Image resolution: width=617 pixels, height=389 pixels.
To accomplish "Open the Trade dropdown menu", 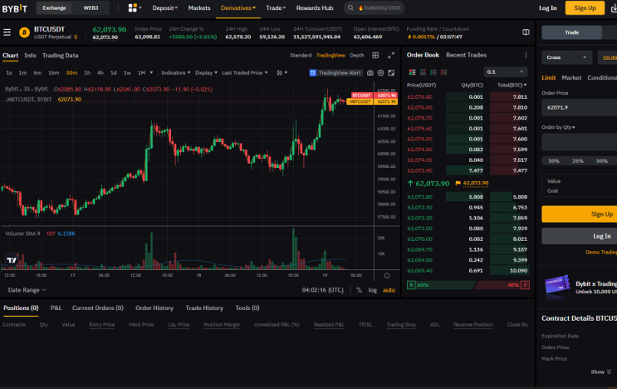I will click(276, 7).
